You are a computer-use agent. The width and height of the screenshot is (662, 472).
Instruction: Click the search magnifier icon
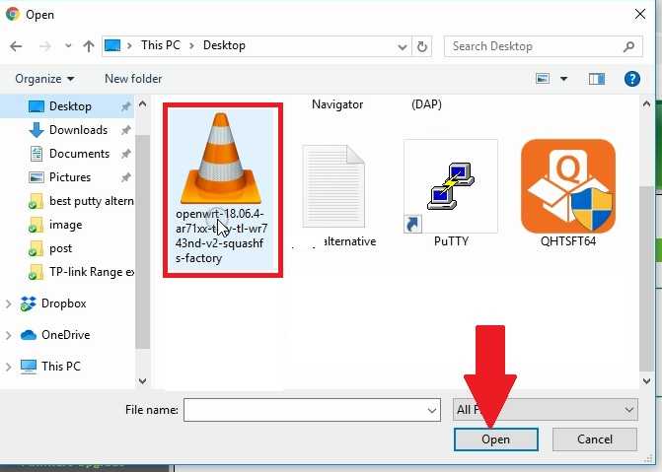(629, 46)
